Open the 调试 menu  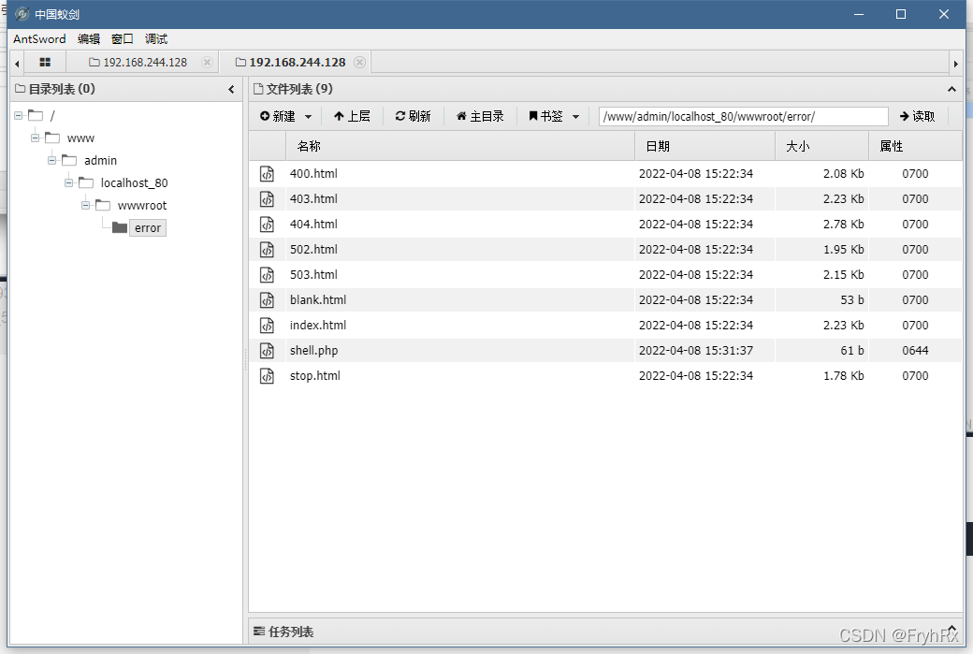click(x=155, y=38)
